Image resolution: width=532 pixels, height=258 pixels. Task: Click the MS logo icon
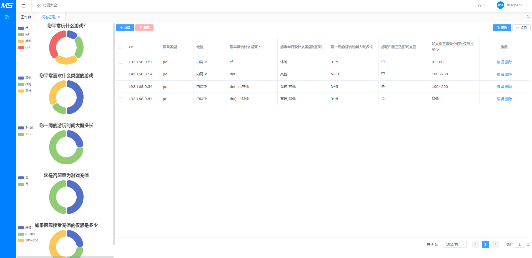[7, 5]
